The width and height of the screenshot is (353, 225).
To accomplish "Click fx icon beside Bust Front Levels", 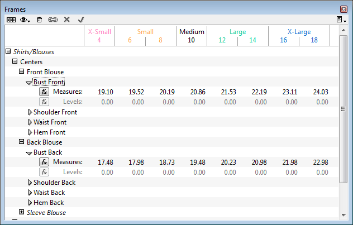I will pyautogui.click(x=44, y=102).
